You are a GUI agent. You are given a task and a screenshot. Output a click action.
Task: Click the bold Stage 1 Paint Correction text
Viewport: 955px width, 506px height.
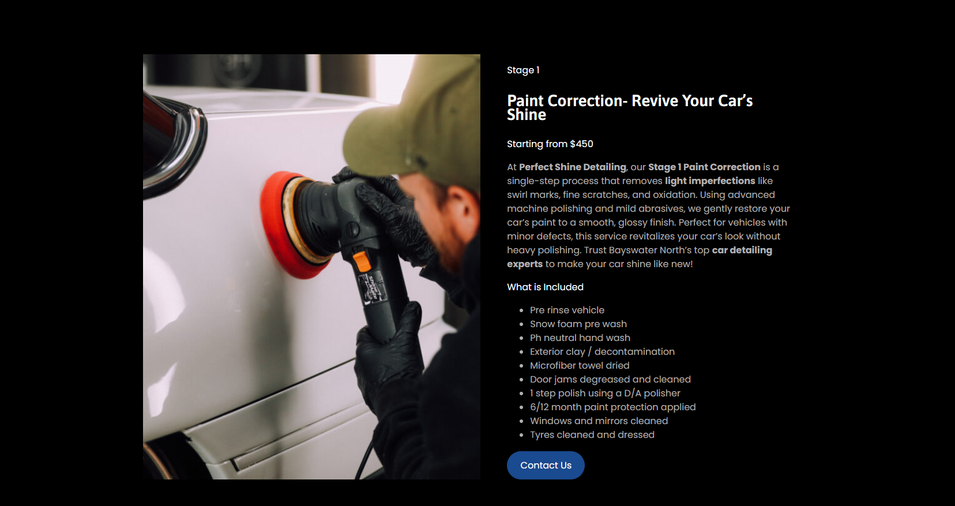[704, 167]
